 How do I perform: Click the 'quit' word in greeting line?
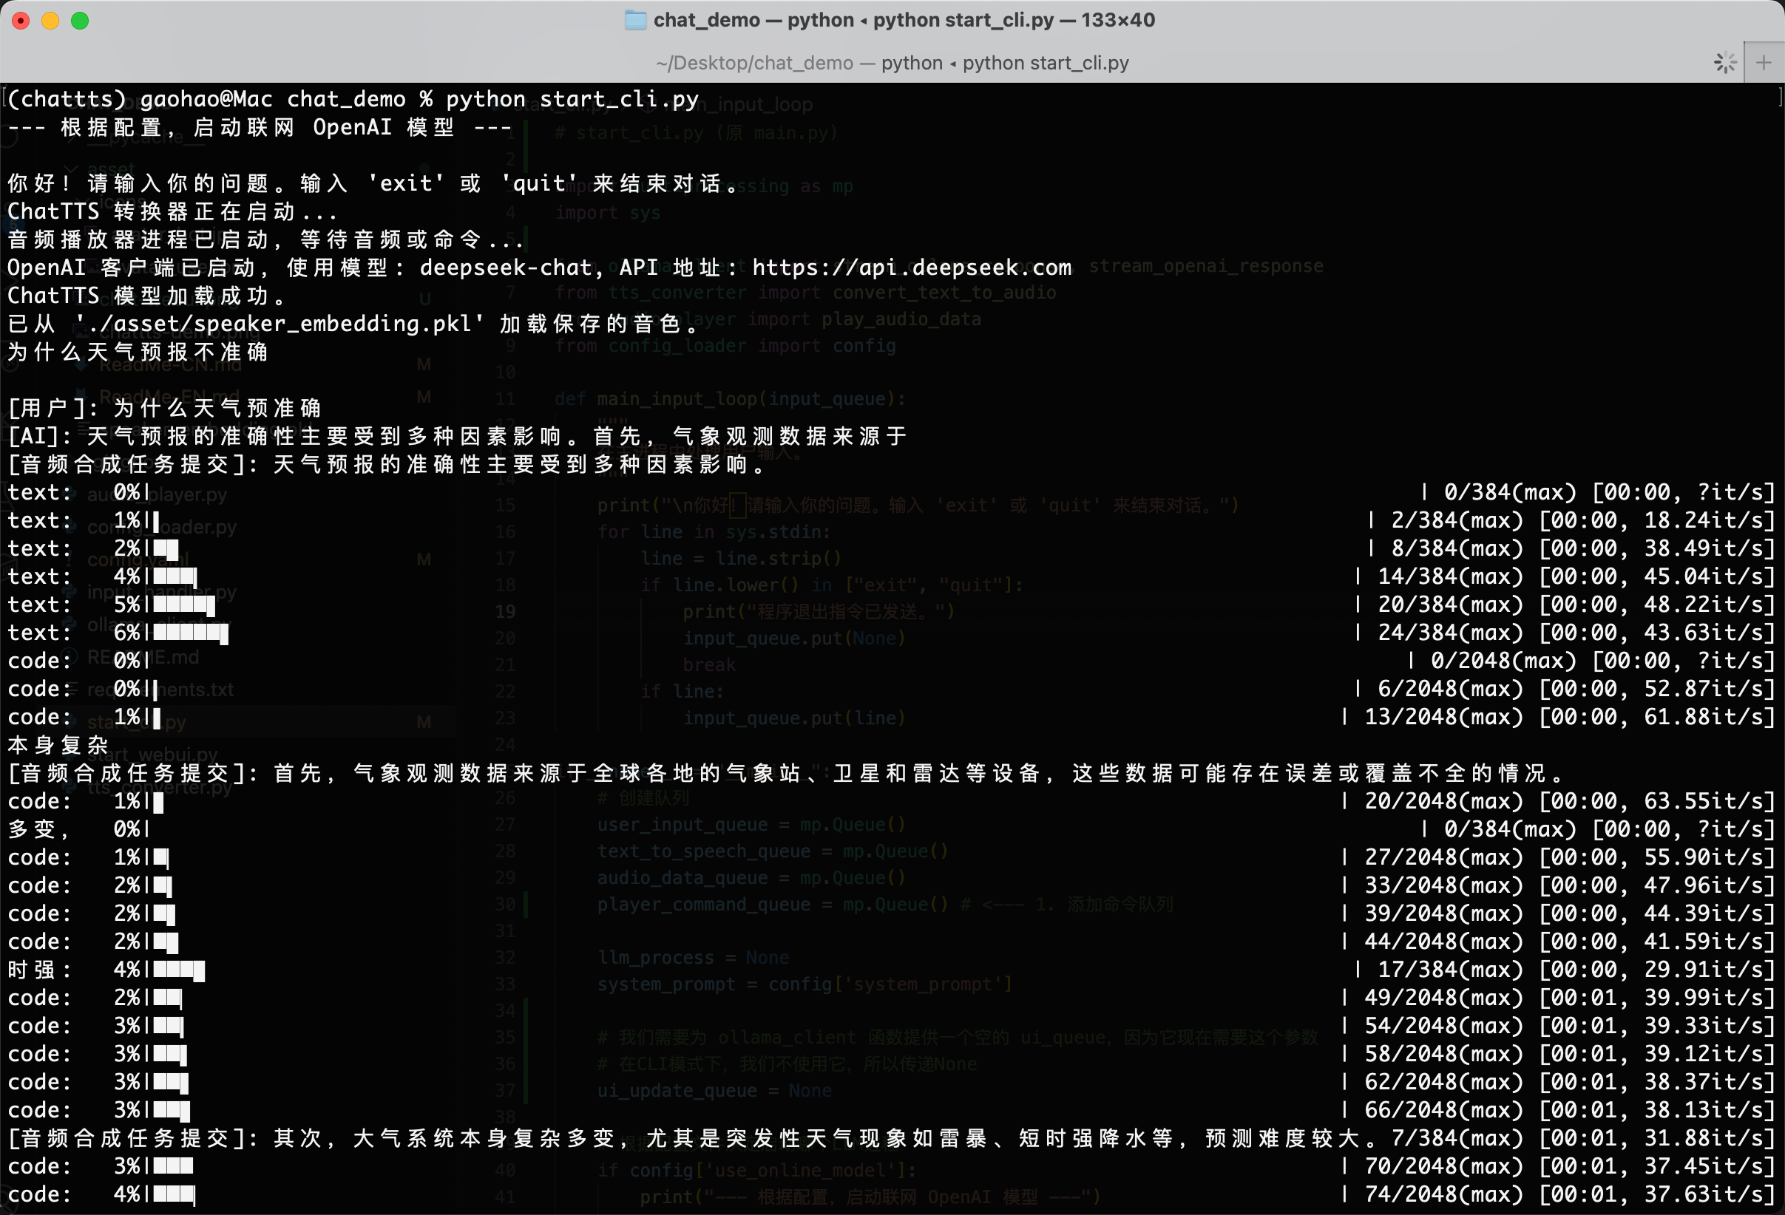538,183
